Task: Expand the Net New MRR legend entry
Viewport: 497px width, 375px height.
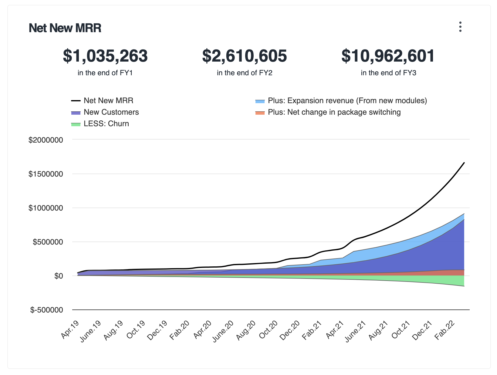Action: click(x=109, y=100)
